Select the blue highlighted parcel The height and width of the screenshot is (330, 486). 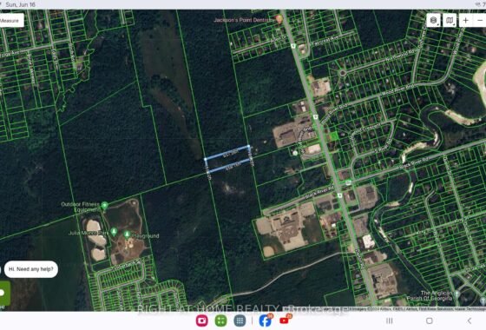pos(228,158)
